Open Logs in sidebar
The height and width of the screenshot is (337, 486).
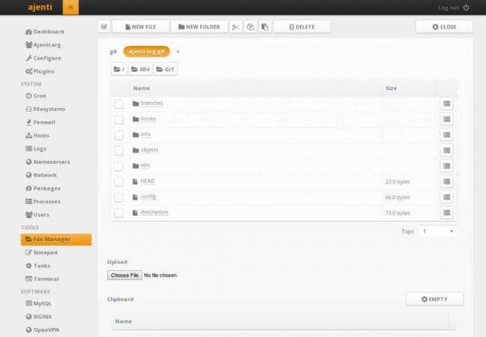[x=36, y=148]
